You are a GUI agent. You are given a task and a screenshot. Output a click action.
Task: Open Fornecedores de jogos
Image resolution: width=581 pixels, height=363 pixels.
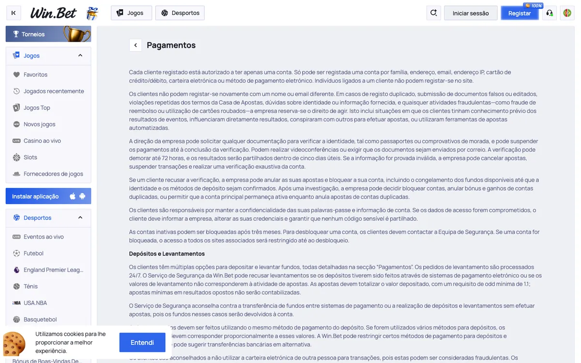coord(53,174)
